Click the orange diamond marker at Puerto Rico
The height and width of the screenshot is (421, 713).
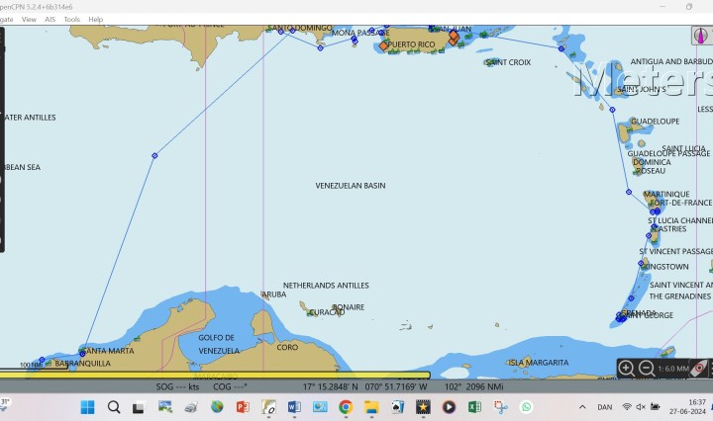click(384, 45)
